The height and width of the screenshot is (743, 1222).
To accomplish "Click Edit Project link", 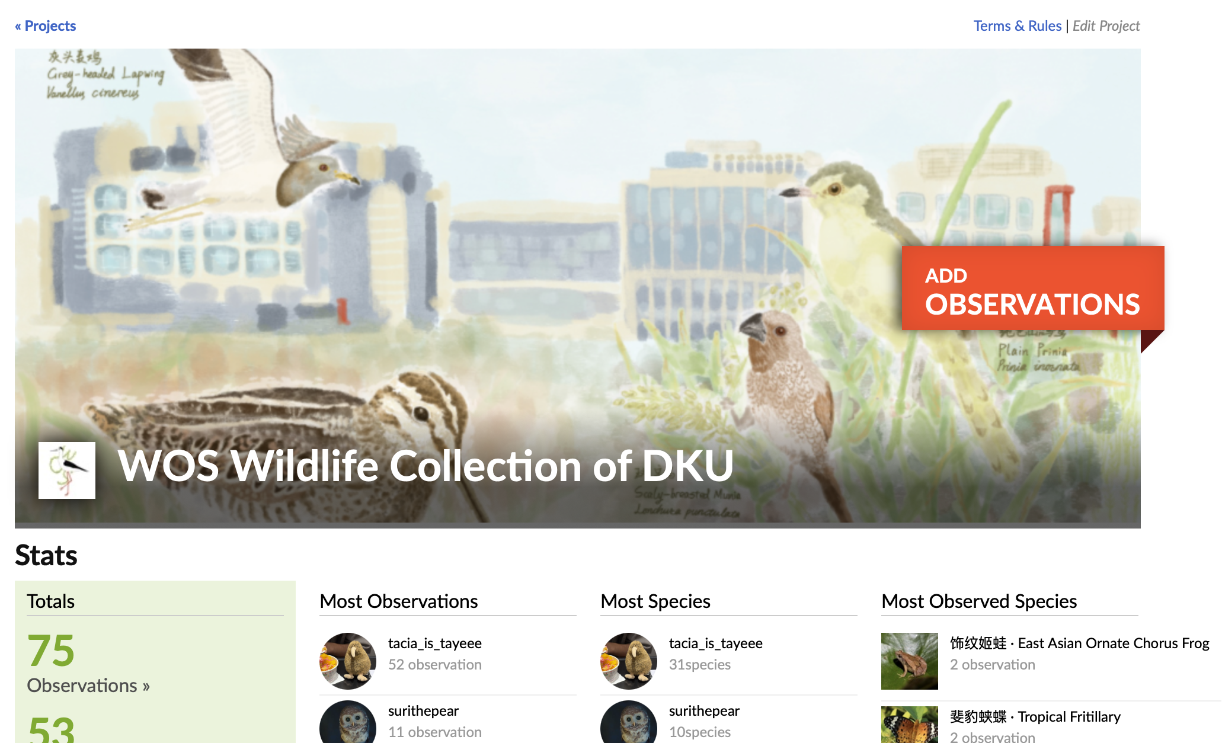I will coord(1106,25).
